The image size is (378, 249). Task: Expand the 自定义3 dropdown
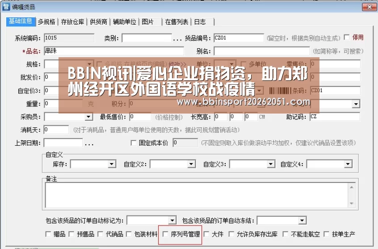click(270, 165)
